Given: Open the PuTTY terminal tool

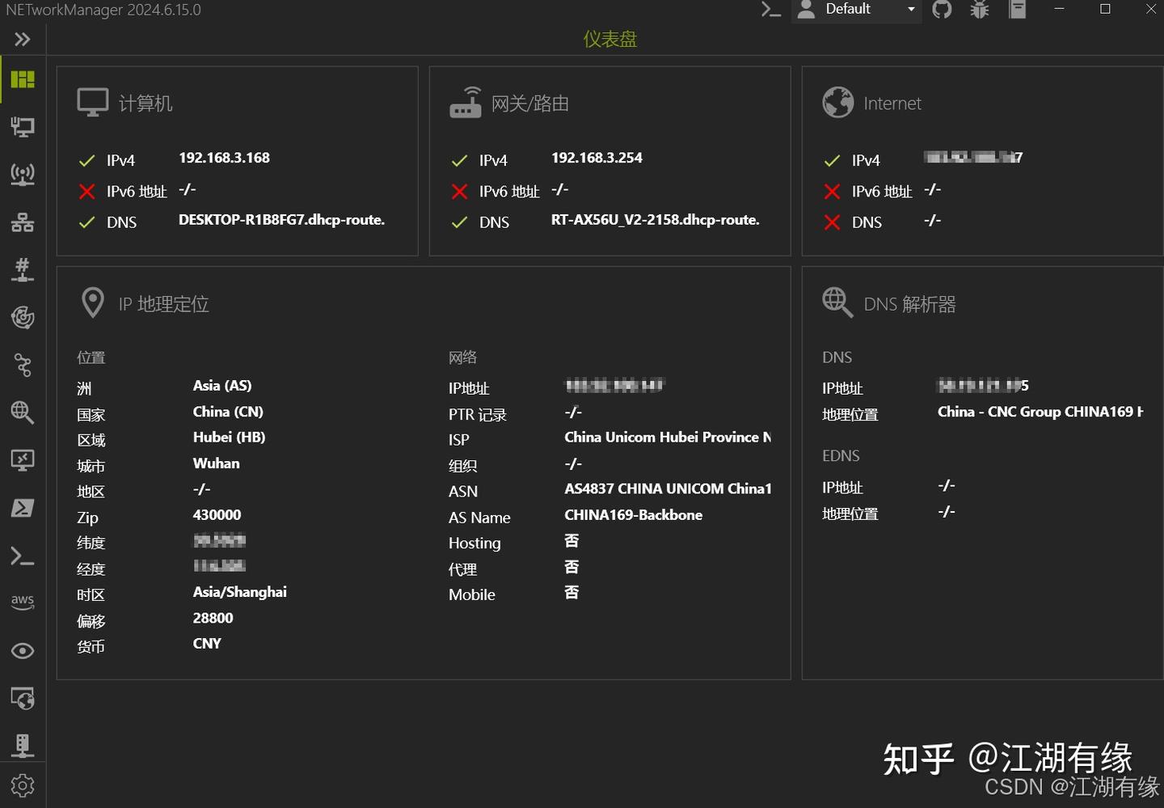Looking at the screenshot, I should (x=23, y=556).
